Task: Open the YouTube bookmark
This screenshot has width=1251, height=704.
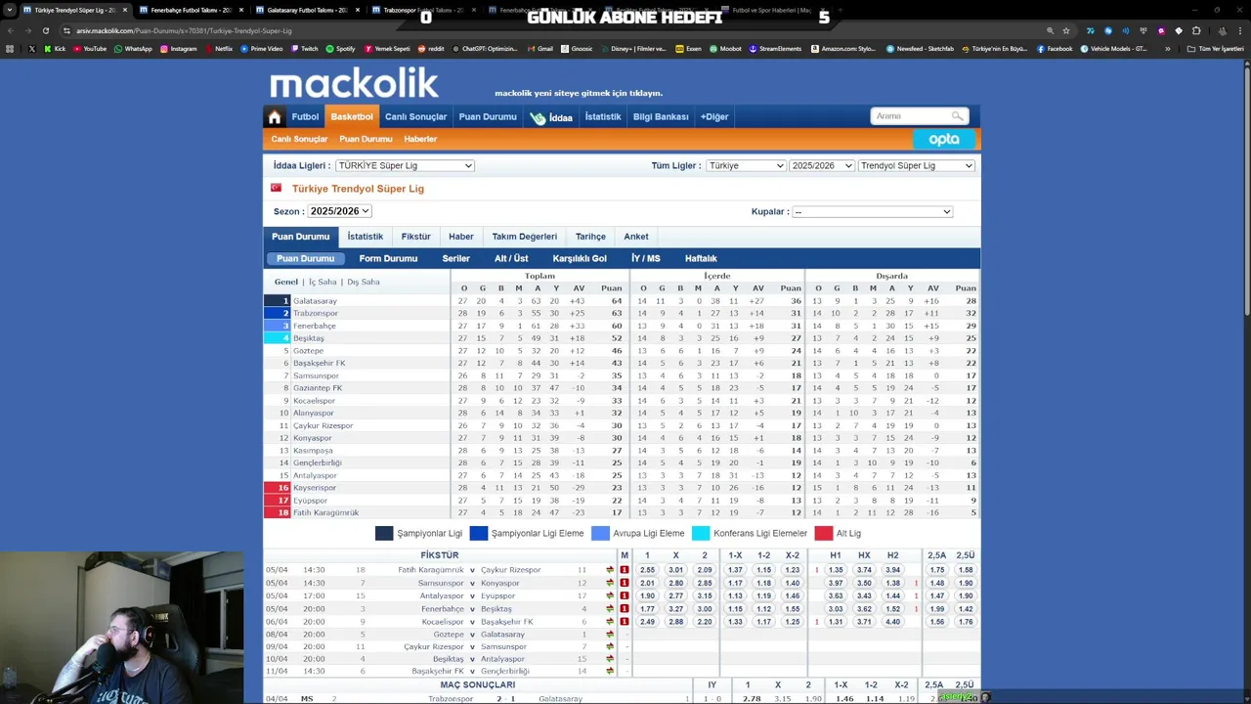Action: pyautogui.click(x=90, y=49)
